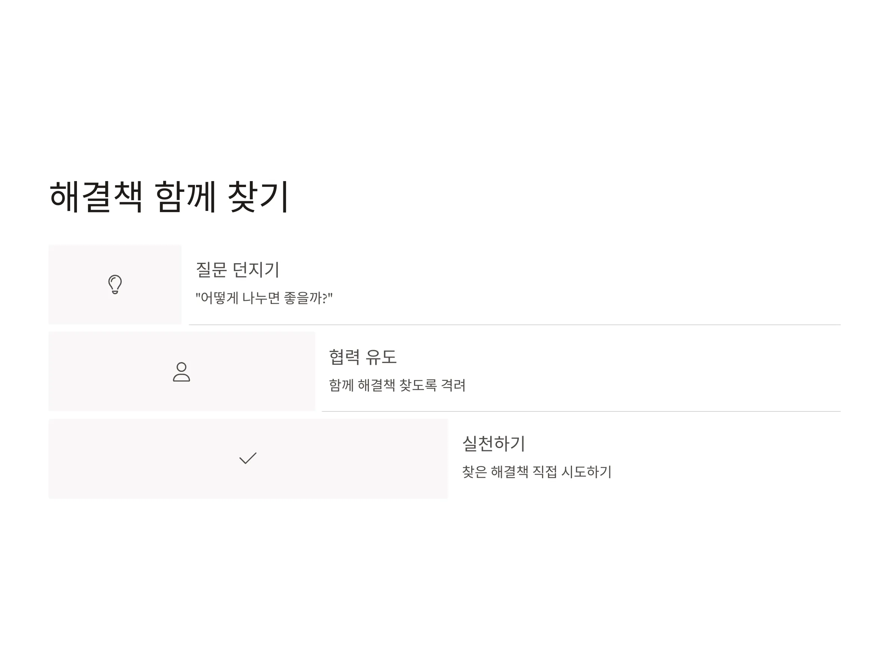The width and height of the screenshot is (896, 672).
Task: Select the person silhouette icon
Action: (181, 372)
